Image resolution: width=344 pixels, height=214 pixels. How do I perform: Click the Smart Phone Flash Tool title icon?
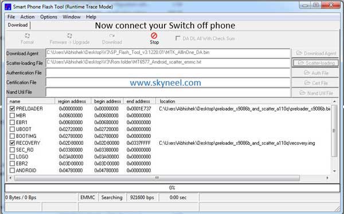click(8, 7)
